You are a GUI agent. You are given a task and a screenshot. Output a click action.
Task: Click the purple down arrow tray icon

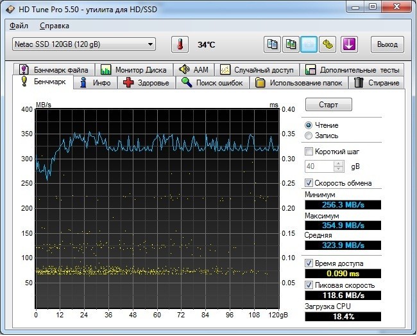(x=349, y=44)
